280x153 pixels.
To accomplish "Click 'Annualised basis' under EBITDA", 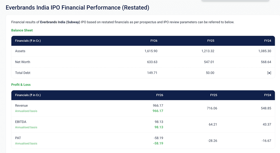I will pos(26,127).
